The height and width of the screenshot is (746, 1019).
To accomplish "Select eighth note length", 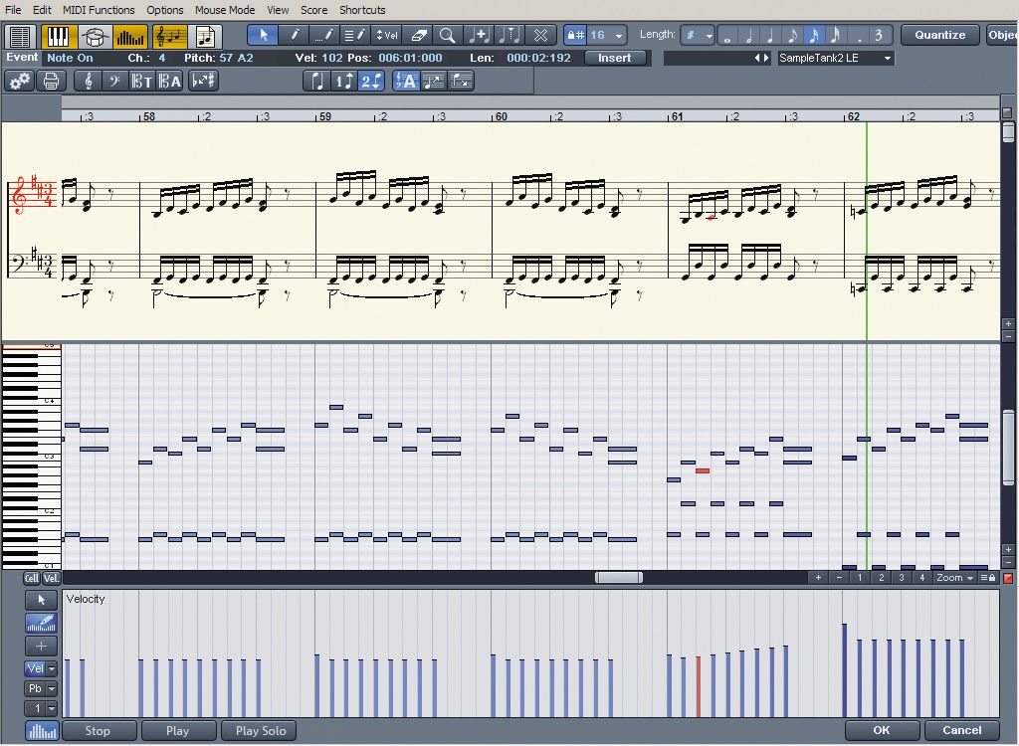I will 792,35.
